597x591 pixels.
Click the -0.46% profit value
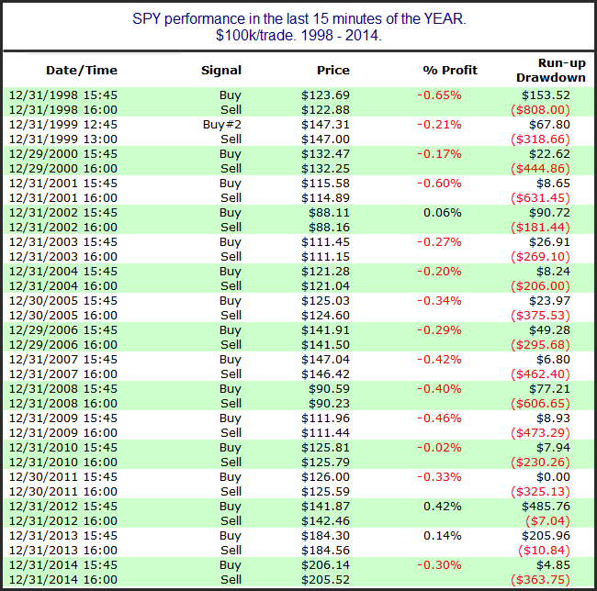pos(439,418)
